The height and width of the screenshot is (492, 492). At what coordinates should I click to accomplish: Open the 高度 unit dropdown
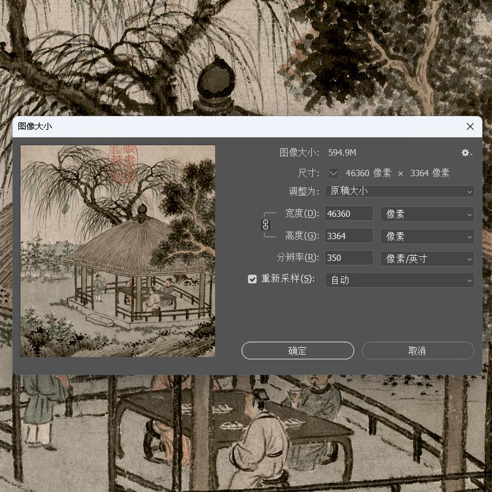coord(427,236)
